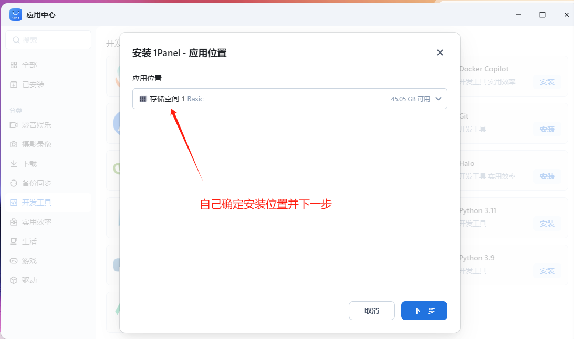
Task: Click the Next step (下一步) button
Action: point(424,311)
